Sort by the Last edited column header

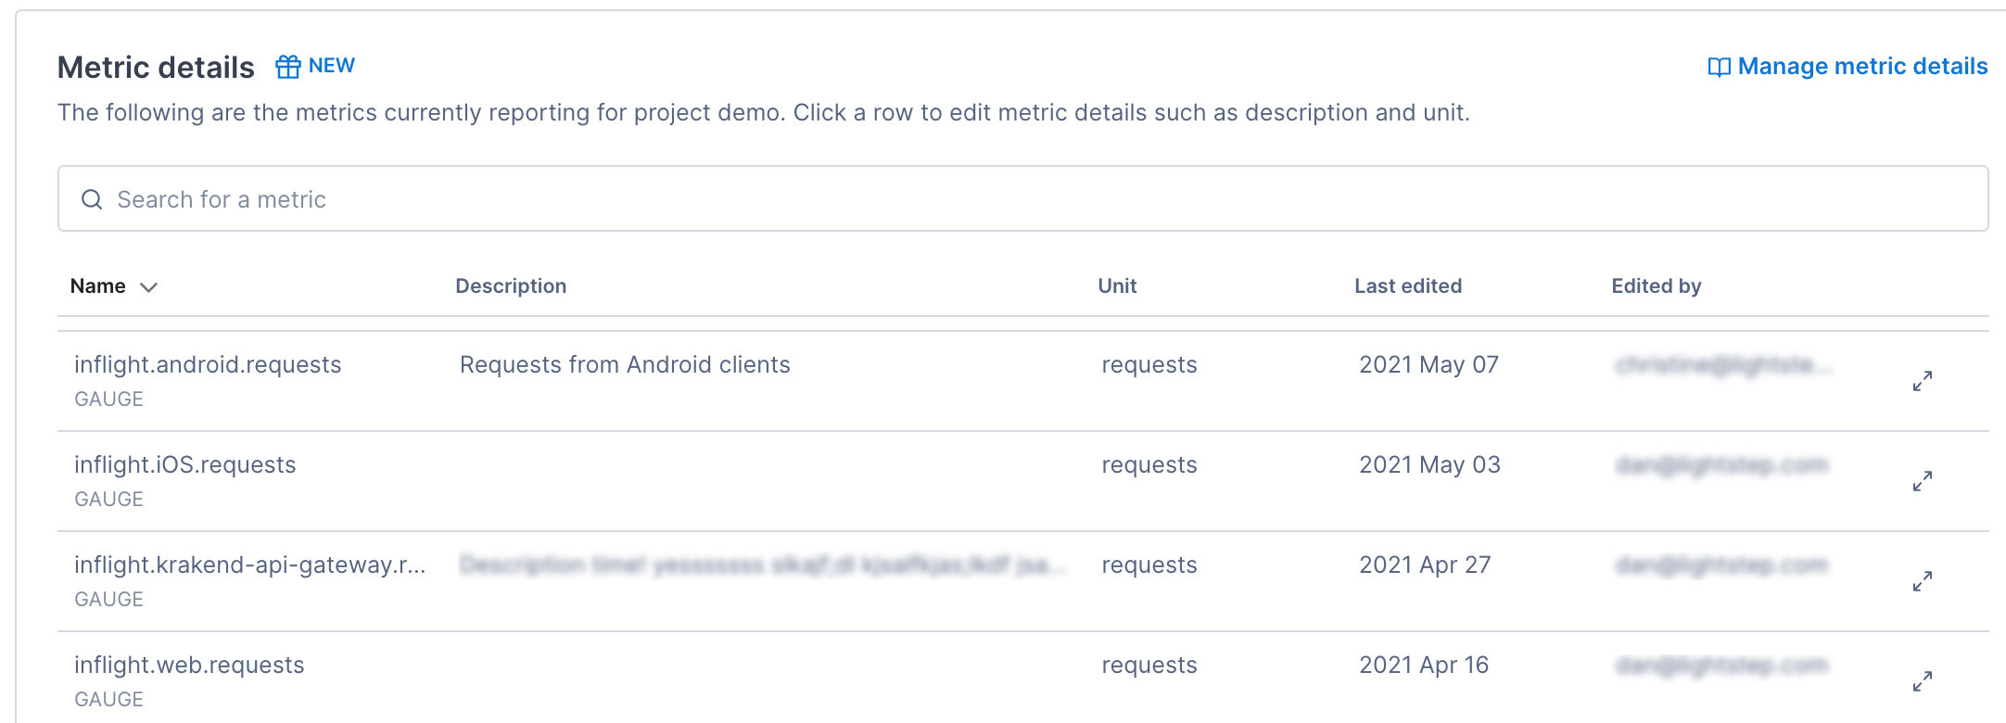point(1407,286)
